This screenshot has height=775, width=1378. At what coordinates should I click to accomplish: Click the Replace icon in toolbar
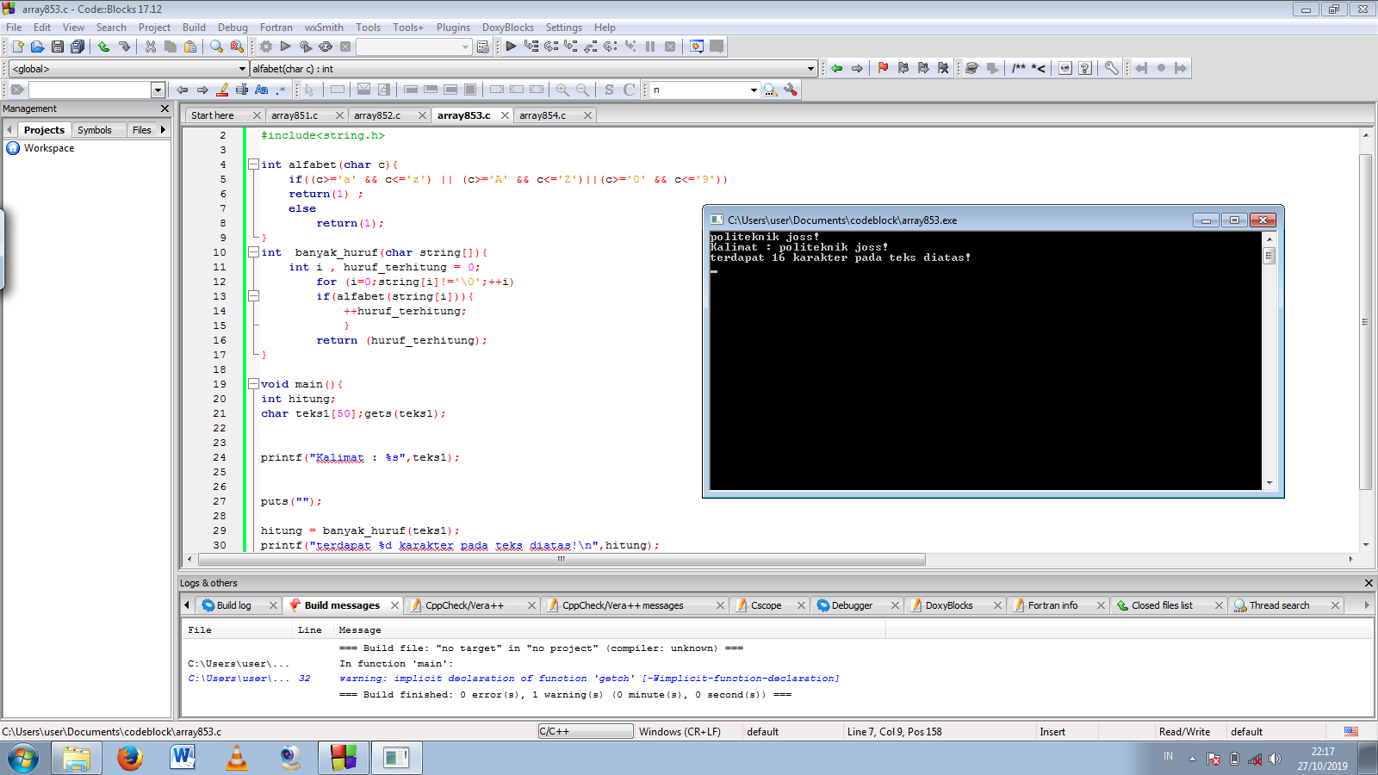(237, 46)
